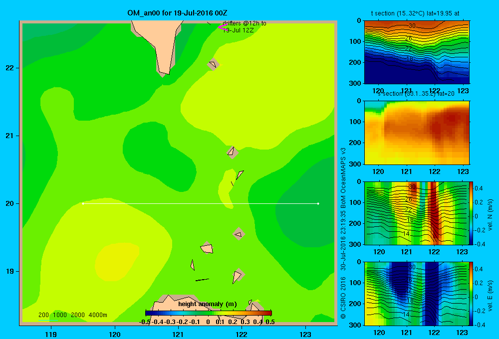The width and height of the screenshot is (499, 339).
Task: Click the 'vel. N (m/s)' axis label
Action: (490, 215)
